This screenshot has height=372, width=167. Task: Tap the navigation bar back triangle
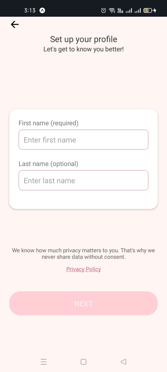click(x=123, y=362)
